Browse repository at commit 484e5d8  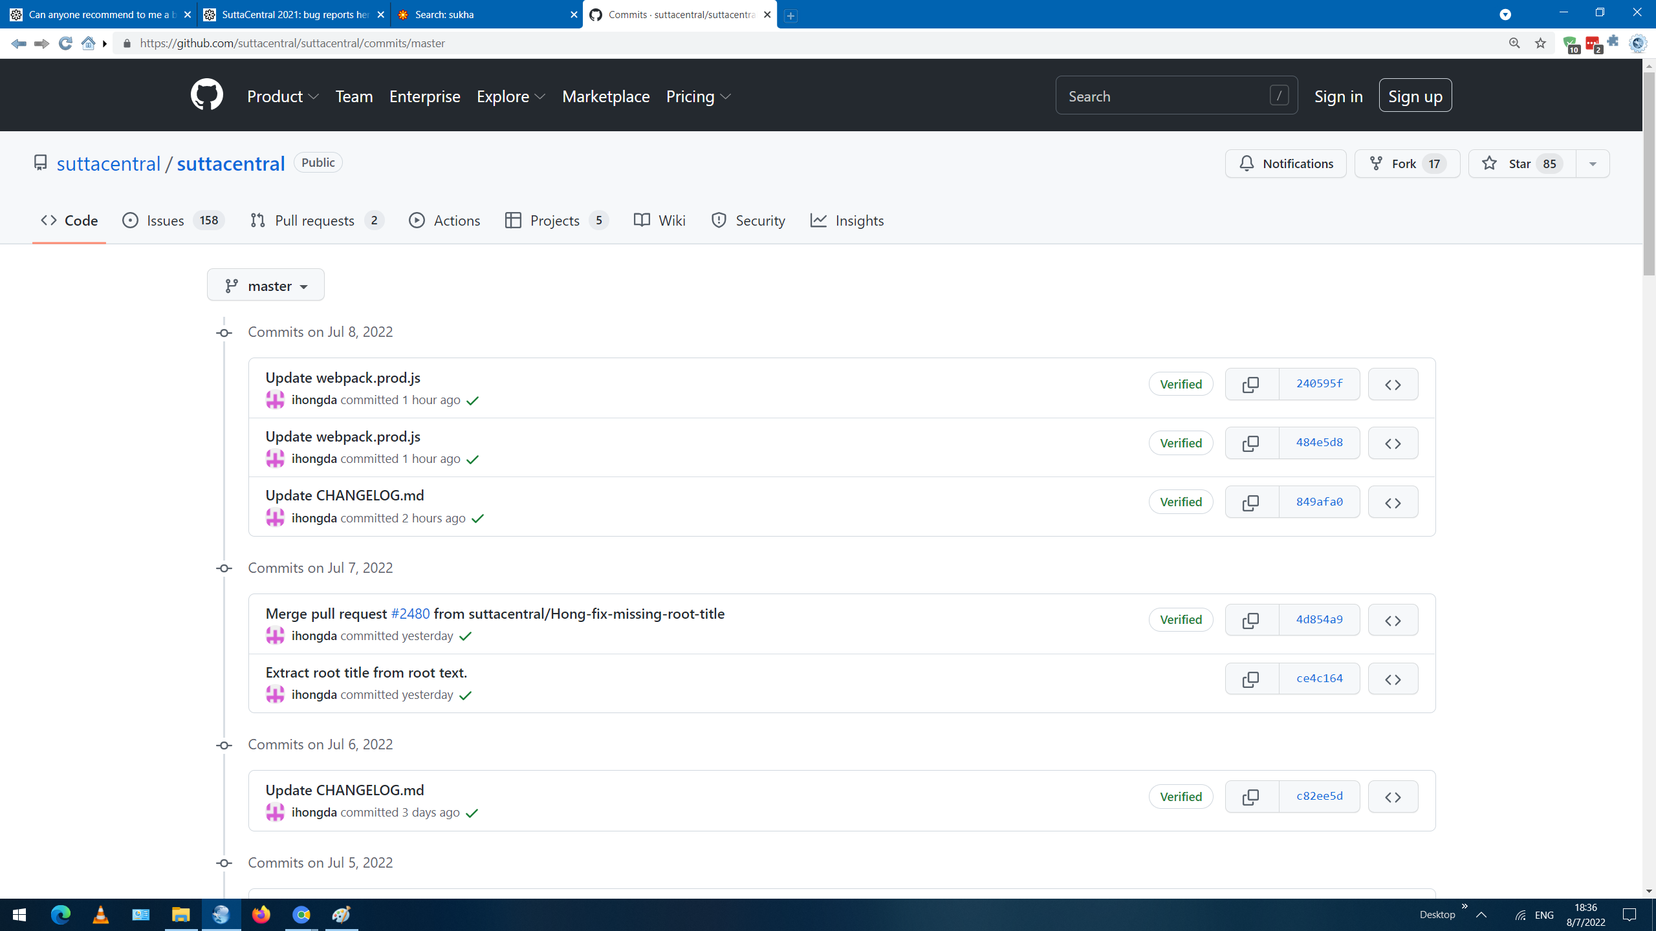tap(1393, 443)
